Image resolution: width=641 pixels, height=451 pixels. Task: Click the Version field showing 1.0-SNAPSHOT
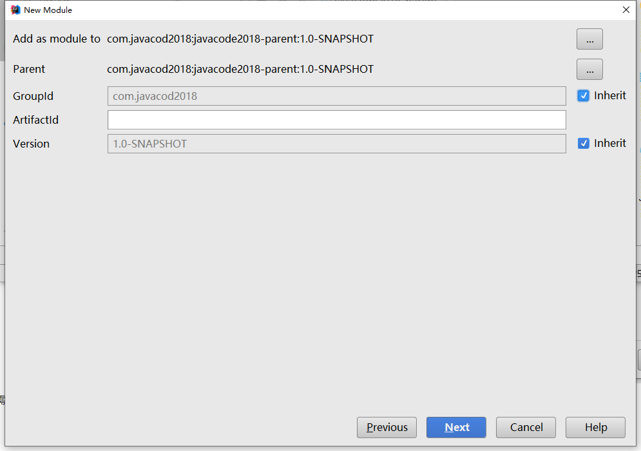pyautogui.click(x=336, y=144)
